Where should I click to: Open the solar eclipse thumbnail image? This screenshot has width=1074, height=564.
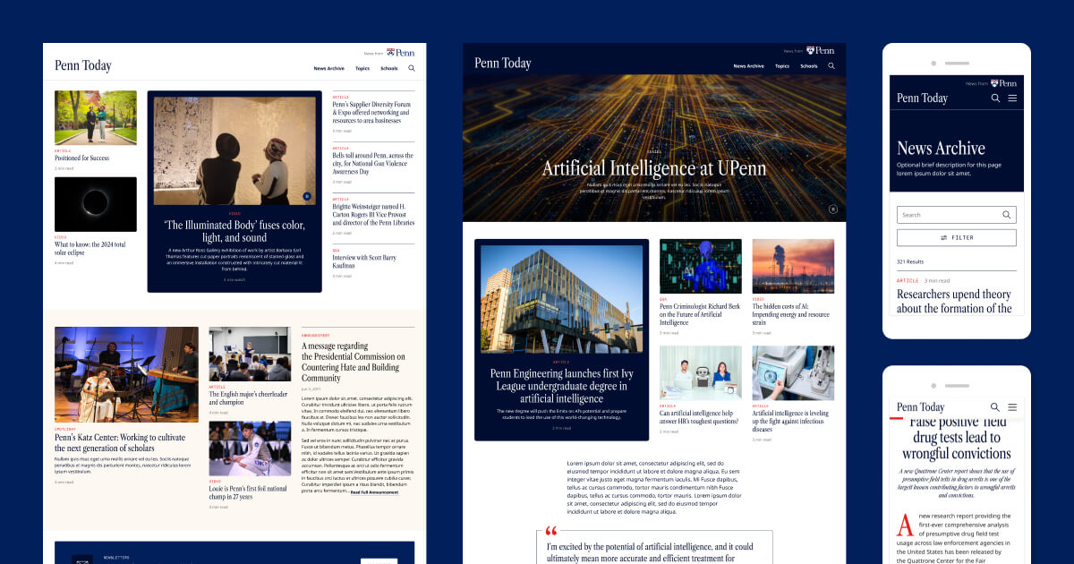96,204
